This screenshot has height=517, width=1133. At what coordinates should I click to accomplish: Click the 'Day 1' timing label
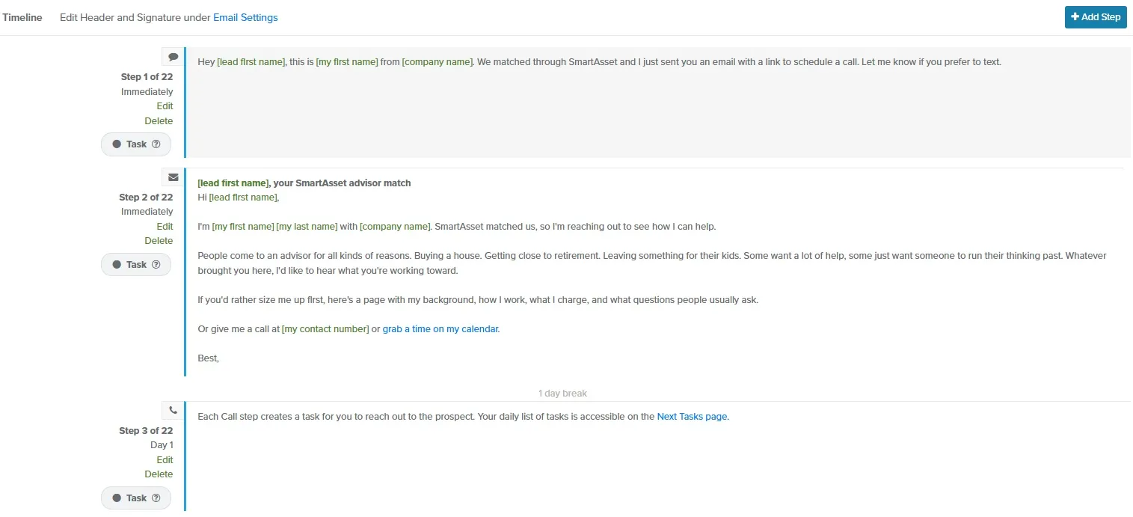162,445
